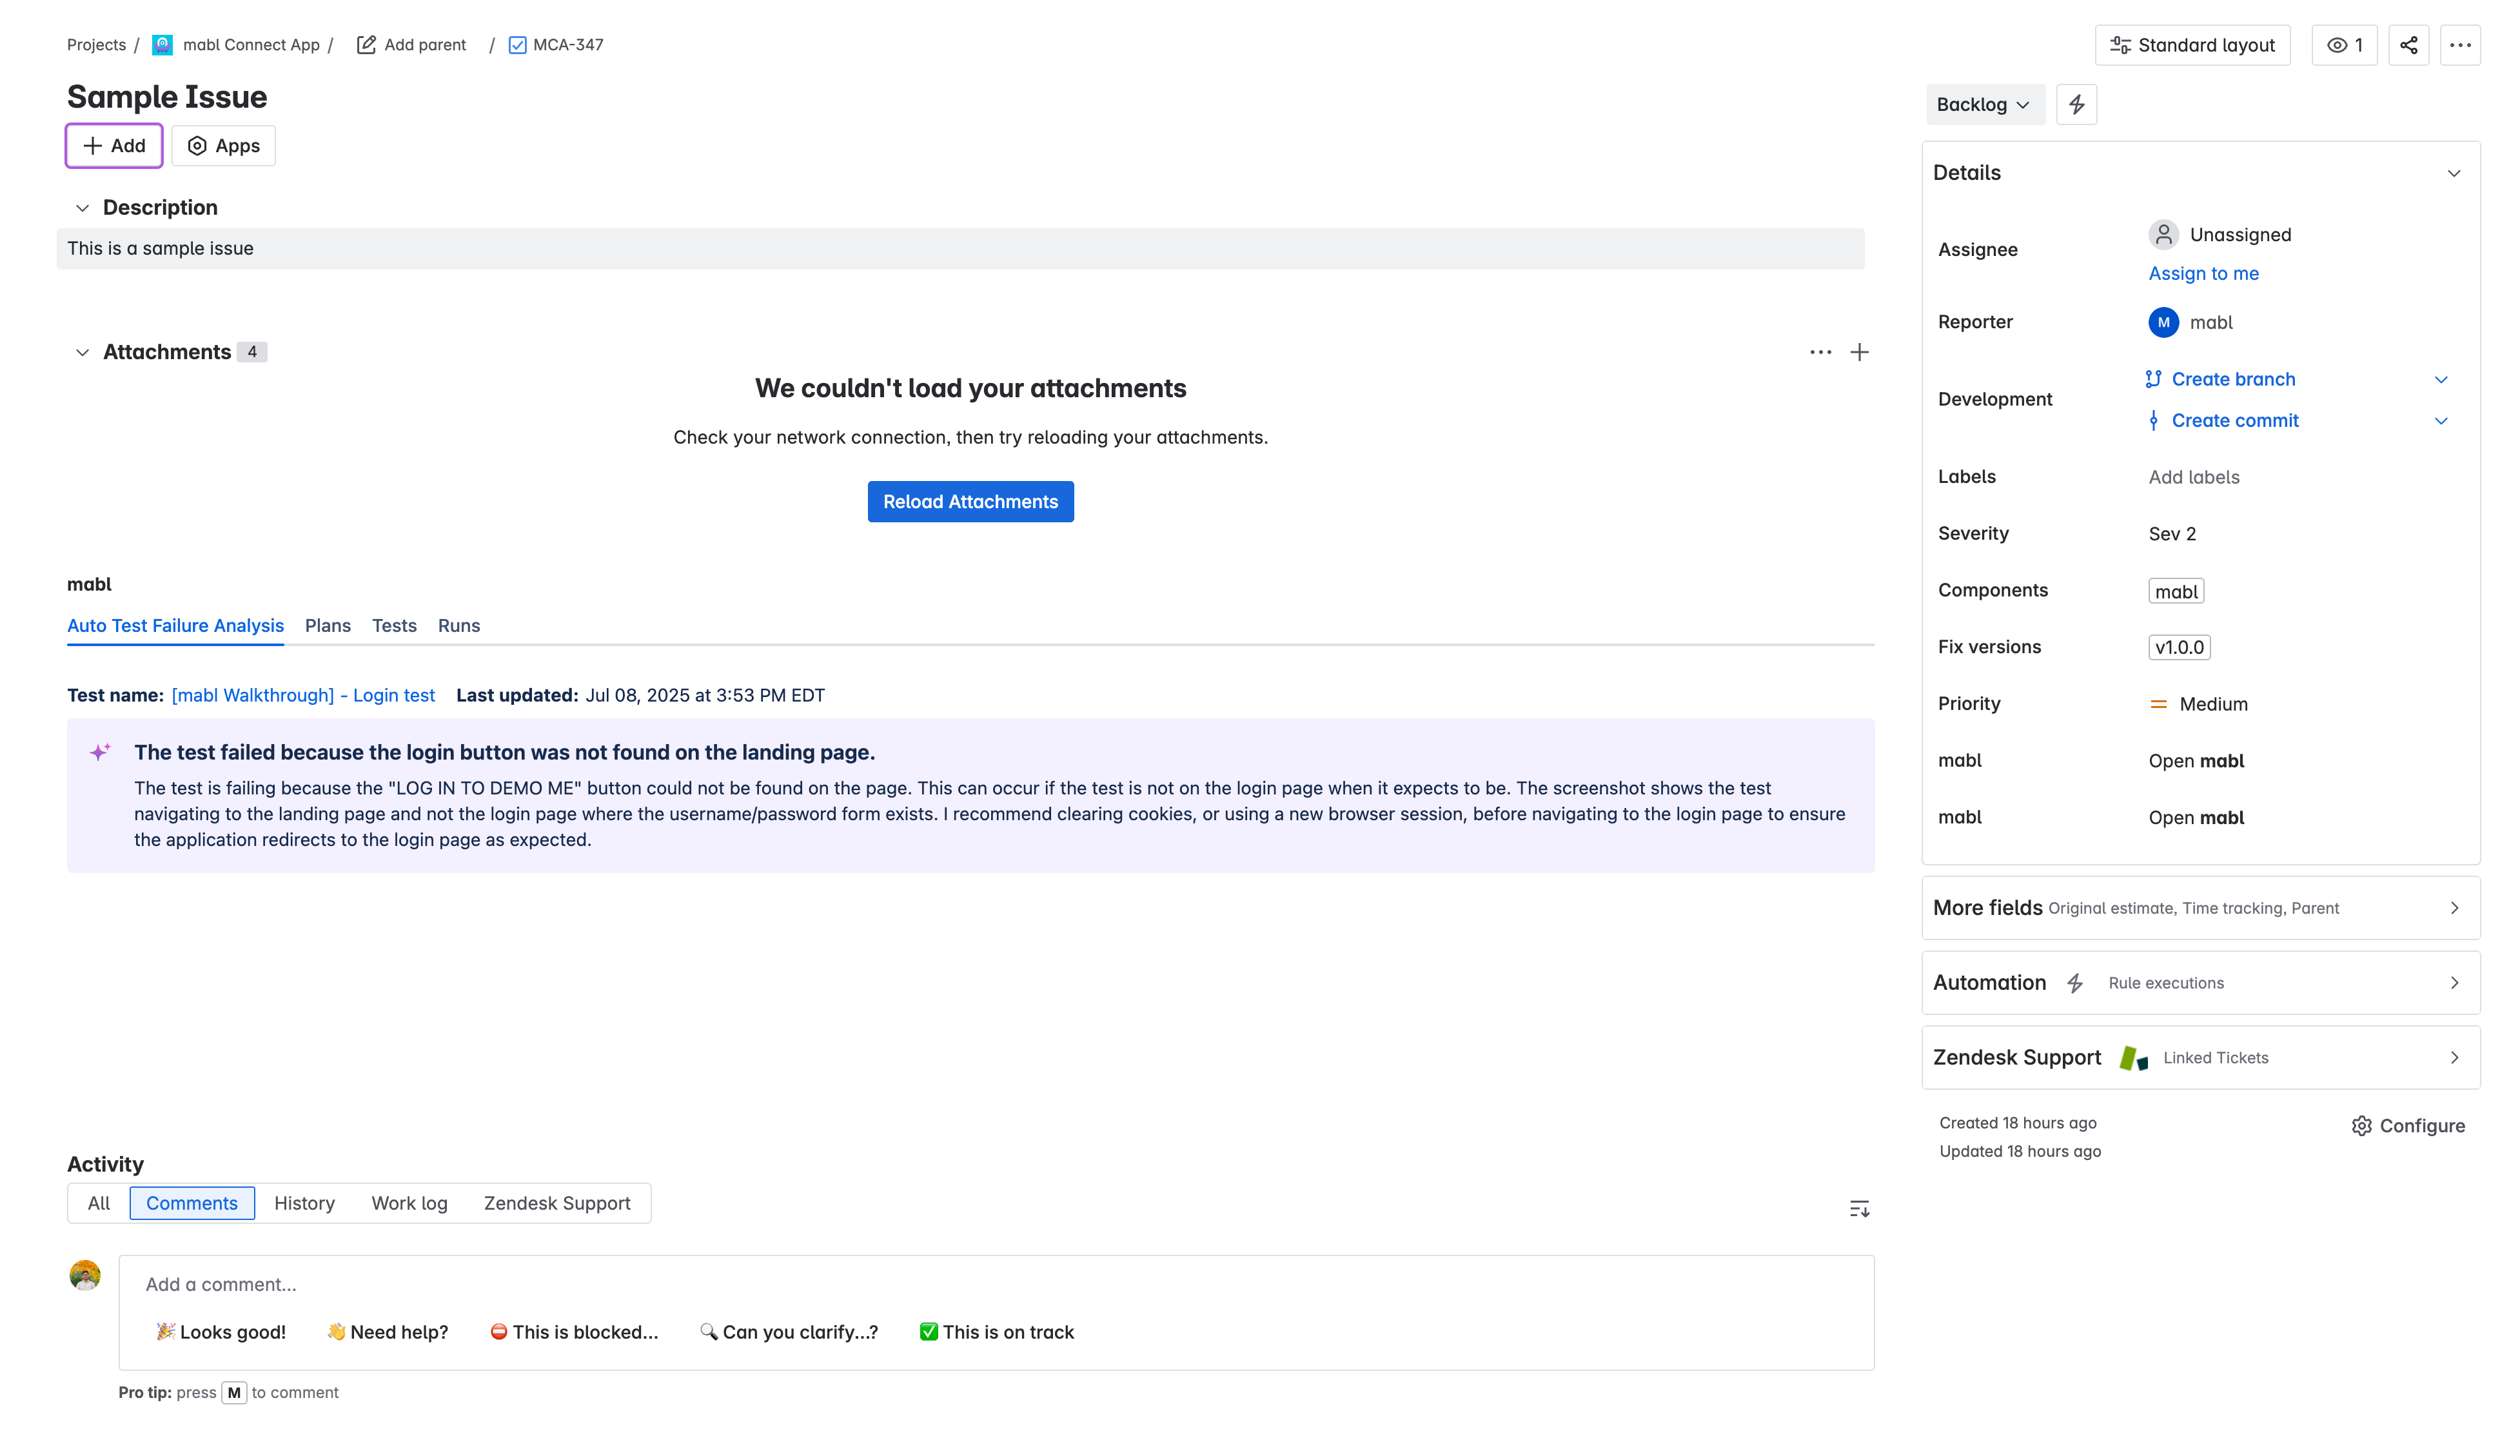Insert 'This is on track' quick comment
The width and height of the screenshot is (2520, 1456).
coord(996,1332)
